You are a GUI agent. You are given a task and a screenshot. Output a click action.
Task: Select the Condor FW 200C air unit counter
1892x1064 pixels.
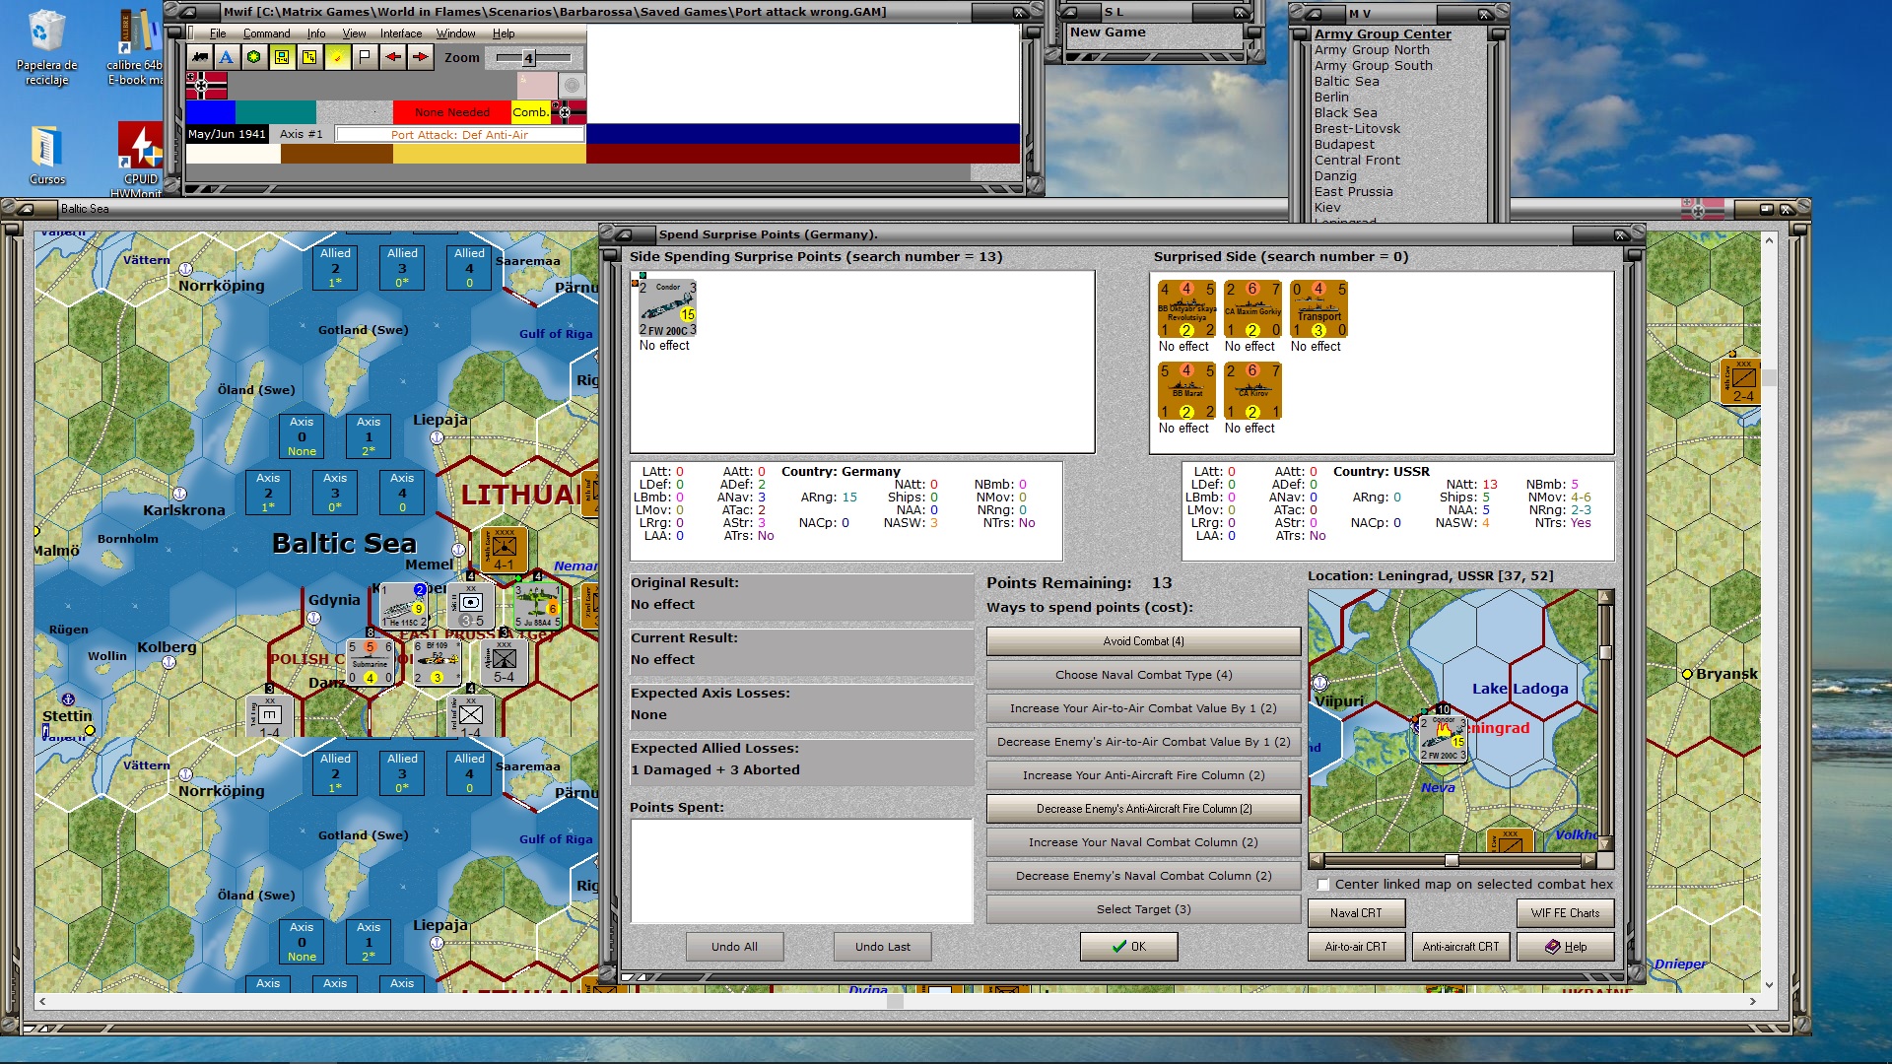[x=667, y=308]
